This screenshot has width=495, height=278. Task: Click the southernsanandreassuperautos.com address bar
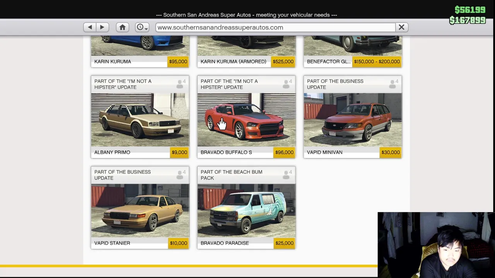(276, 27)
